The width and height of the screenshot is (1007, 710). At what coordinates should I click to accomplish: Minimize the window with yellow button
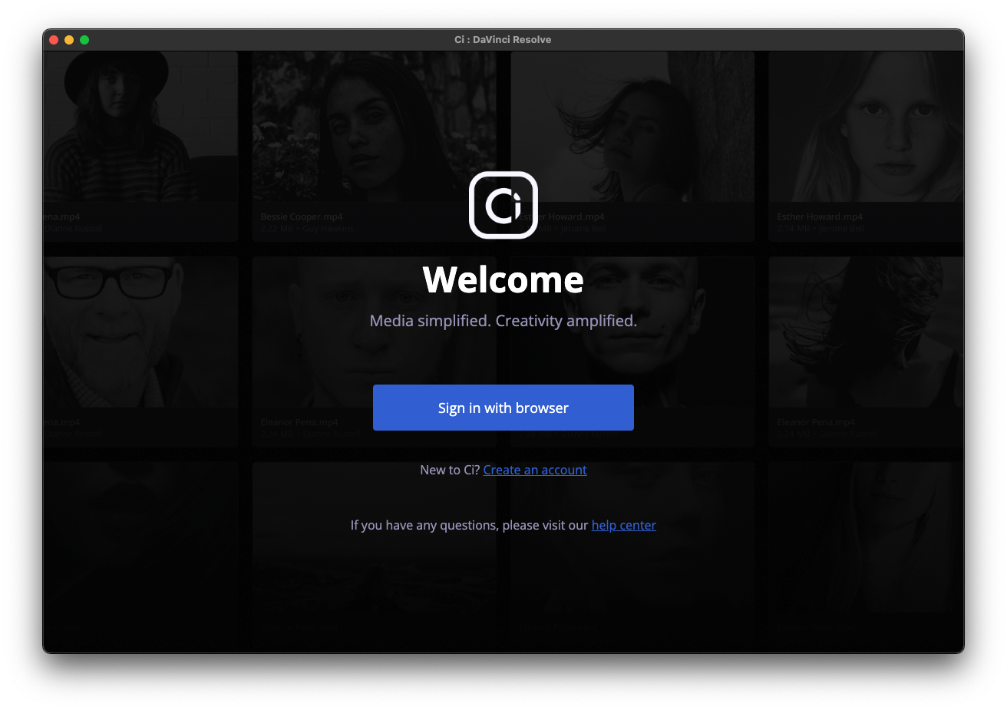click(69, 40)
